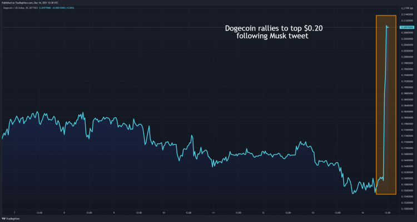Click the 0.18000000 price axis label

click(407, 117)
